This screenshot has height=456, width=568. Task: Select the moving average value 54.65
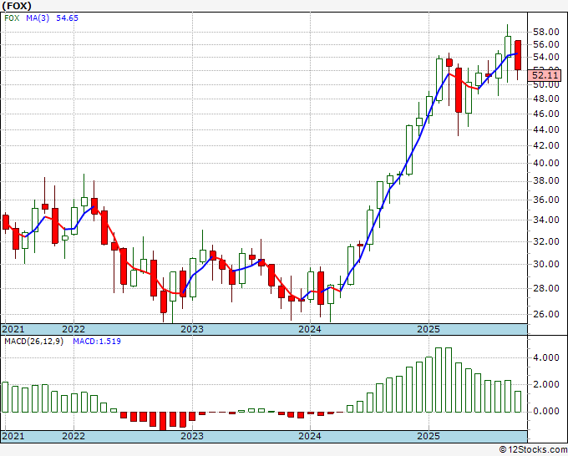coord(67,18)
